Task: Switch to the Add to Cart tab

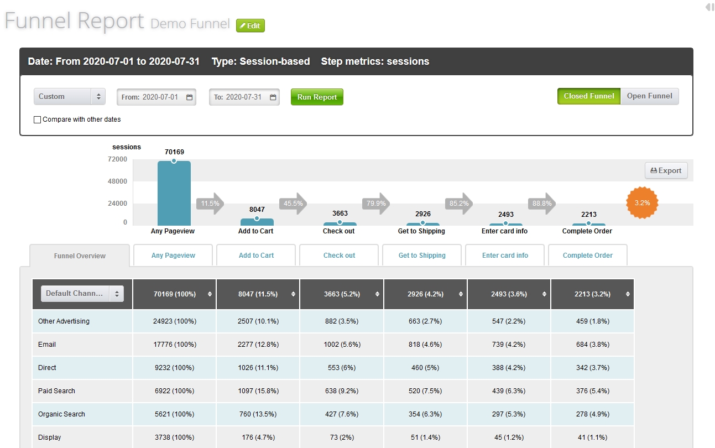Action: coord(256,256)
